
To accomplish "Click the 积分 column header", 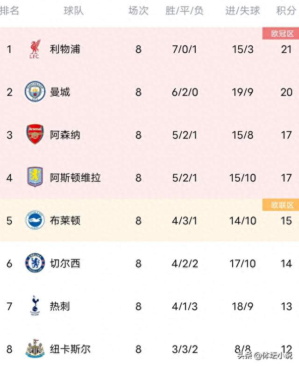I will pyautogui.click(x=286, y=11).
